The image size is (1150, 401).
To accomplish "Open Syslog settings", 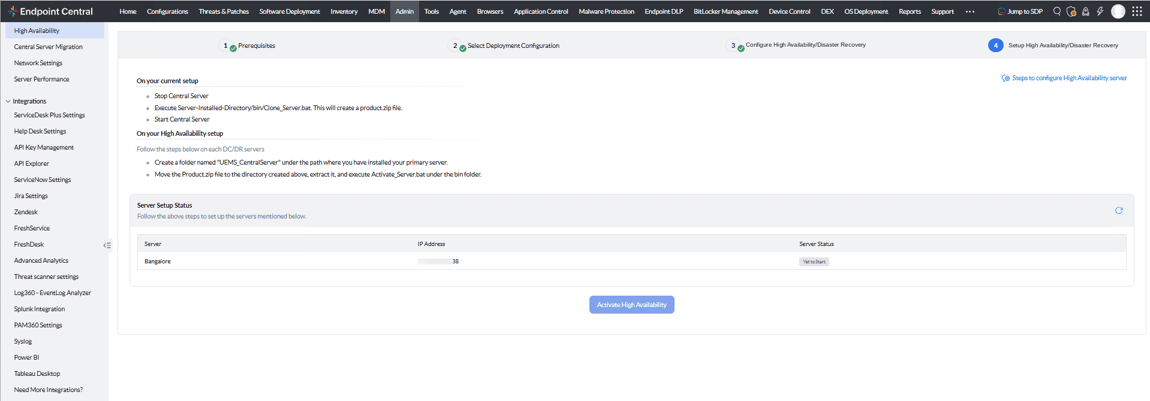I will (23, 341).
